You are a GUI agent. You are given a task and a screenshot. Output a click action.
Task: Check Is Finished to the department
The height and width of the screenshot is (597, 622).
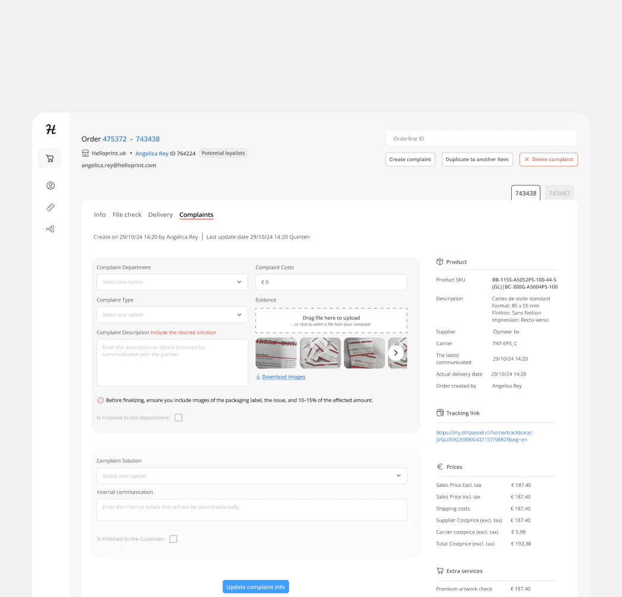pos(178,418)
